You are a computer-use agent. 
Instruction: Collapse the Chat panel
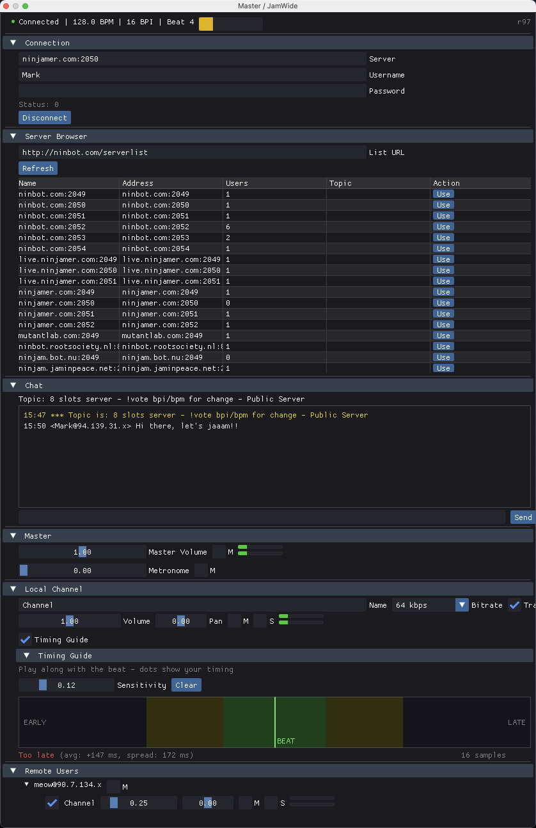click(x=13, y=385)
